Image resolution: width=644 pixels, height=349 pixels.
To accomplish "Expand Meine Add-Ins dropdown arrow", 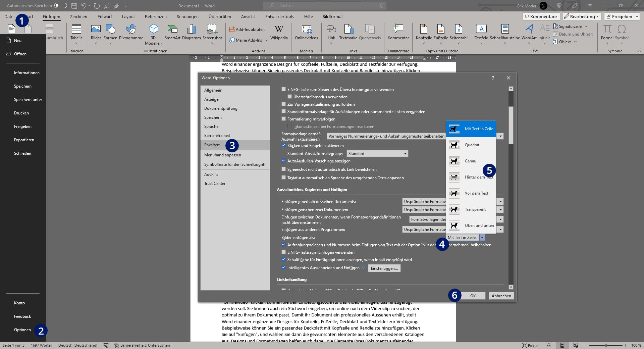I will click(x=267, y=40).
